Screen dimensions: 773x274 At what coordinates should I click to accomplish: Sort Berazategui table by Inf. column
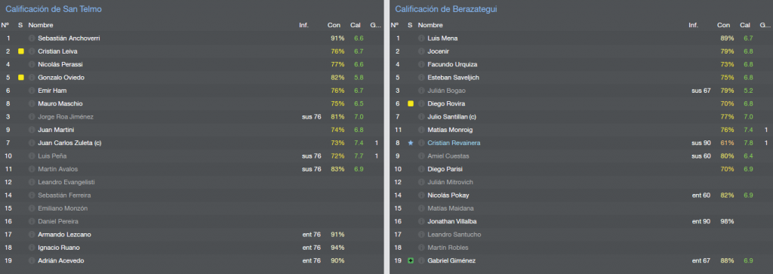pos(693,25)
